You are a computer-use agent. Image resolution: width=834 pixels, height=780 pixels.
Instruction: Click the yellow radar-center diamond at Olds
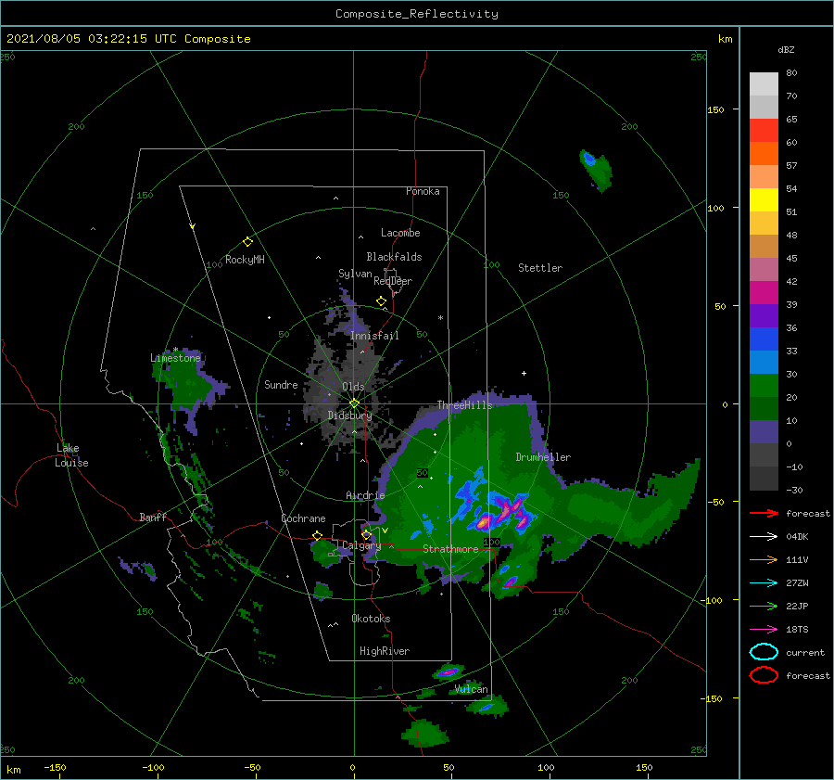[354, 403]
